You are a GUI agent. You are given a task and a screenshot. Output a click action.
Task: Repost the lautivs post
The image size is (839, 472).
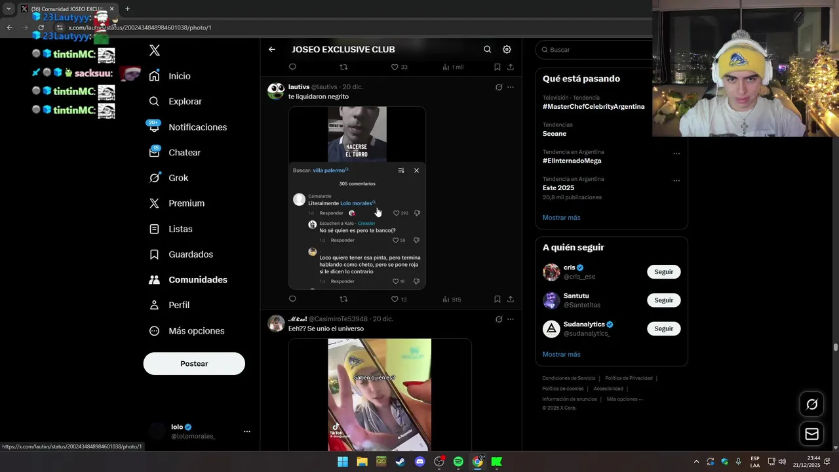click(x=343, y=299)
